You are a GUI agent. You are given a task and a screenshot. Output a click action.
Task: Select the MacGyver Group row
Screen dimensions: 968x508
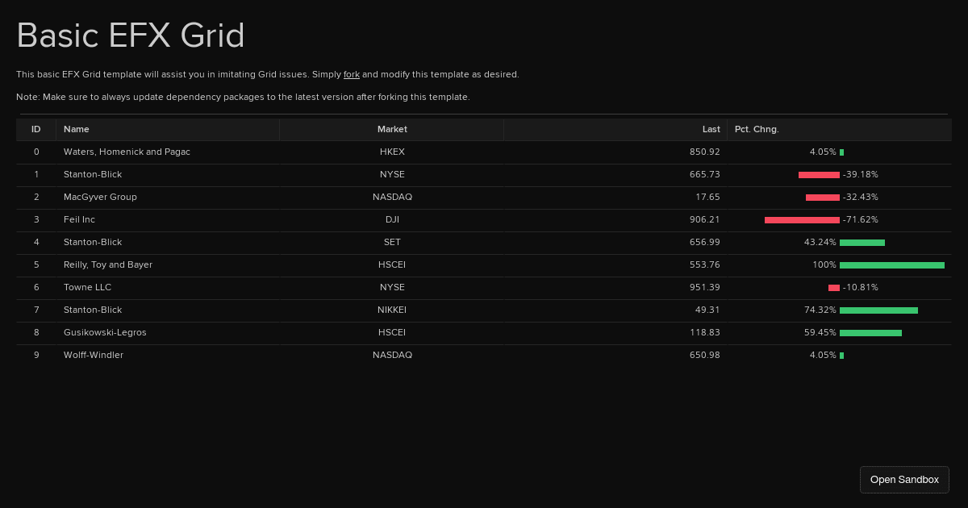coord(100,197)
